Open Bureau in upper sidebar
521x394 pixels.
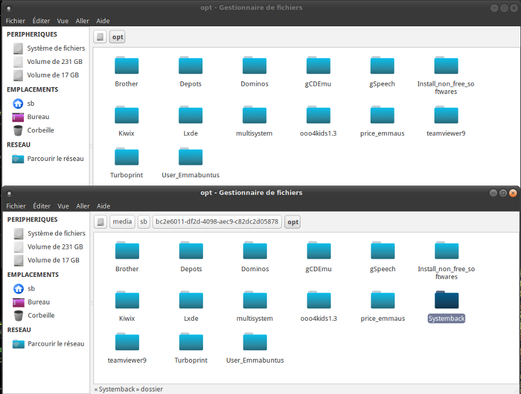pyautogui.click(x=31, y=117)
